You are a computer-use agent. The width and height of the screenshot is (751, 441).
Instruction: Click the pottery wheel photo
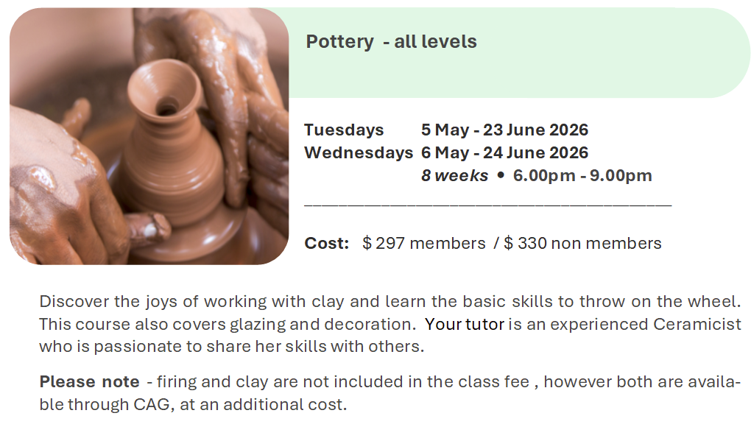tap(149, 136)
